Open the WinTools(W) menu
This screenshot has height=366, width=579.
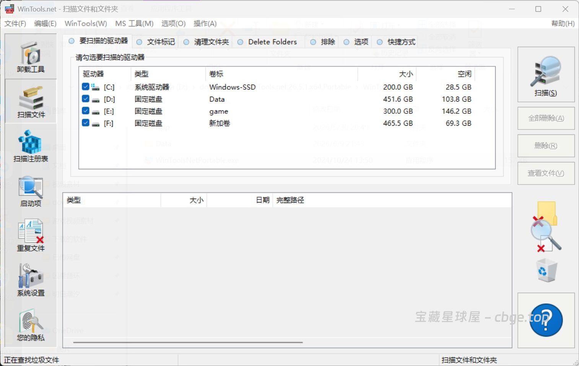(86, 24)
